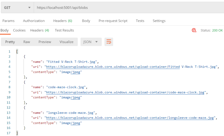Open the Params tab
Viewport: 224px width, 136px height.
click(8, 21)
